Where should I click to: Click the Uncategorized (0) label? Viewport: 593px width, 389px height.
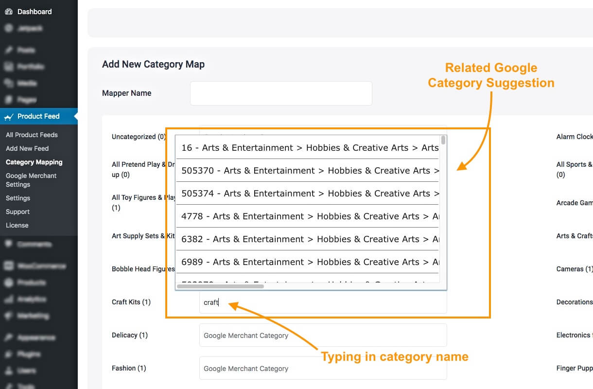click(x=139, y=137)
